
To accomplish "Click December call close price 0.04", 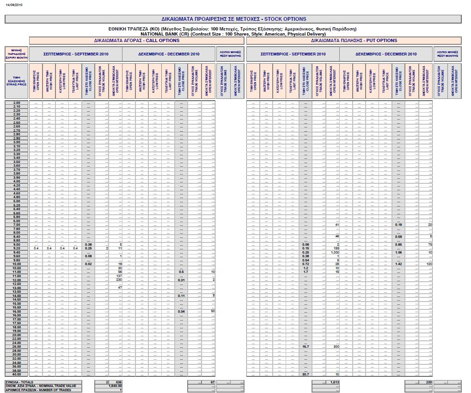I will (181, 311).
